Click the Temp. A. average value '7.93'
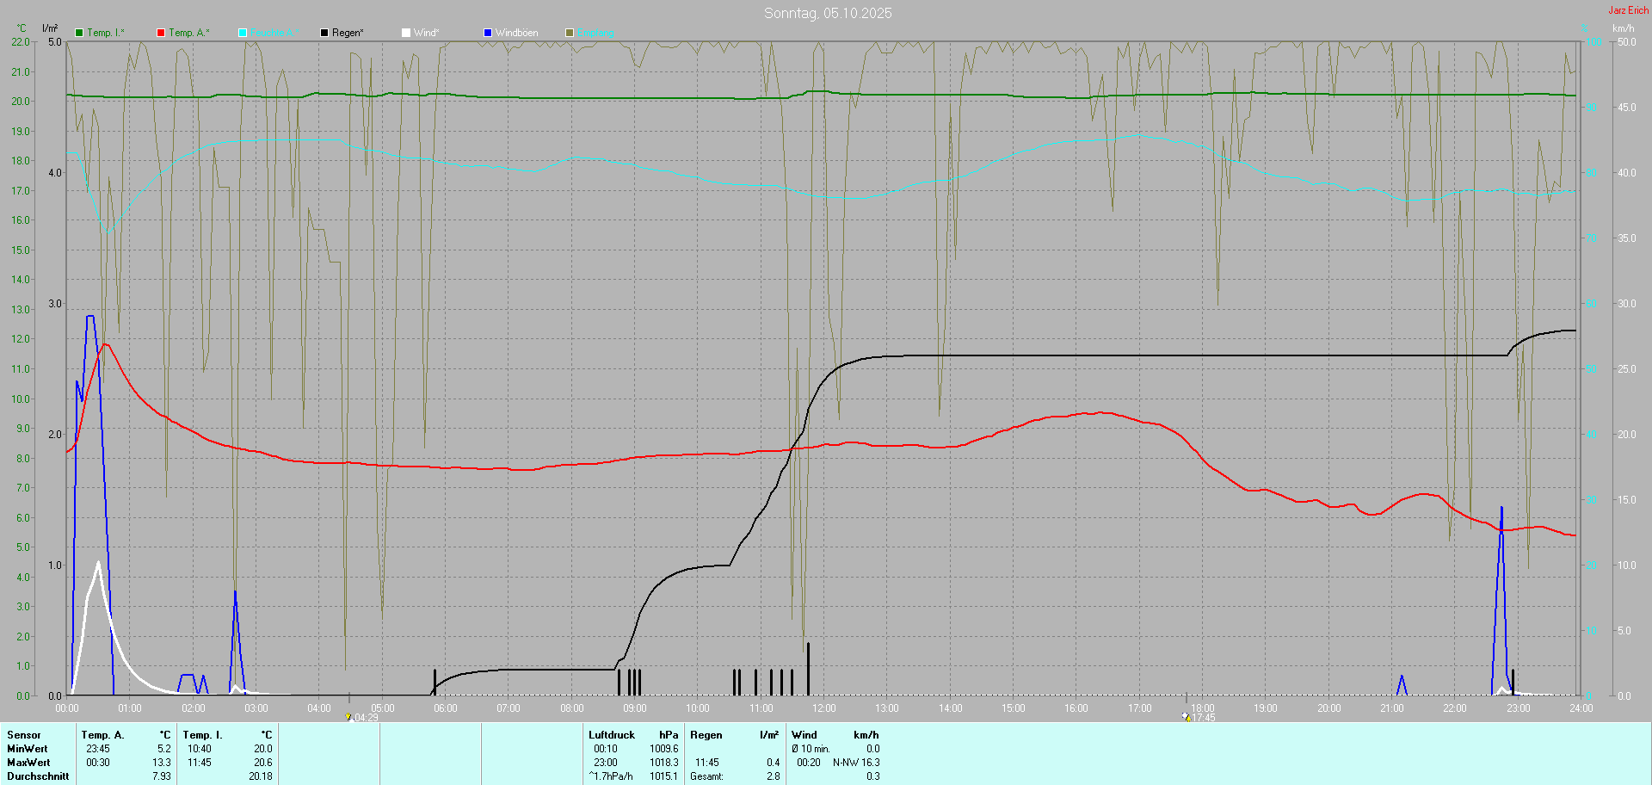The height and width of the screenshot is (785, 1652). (162, 776)
